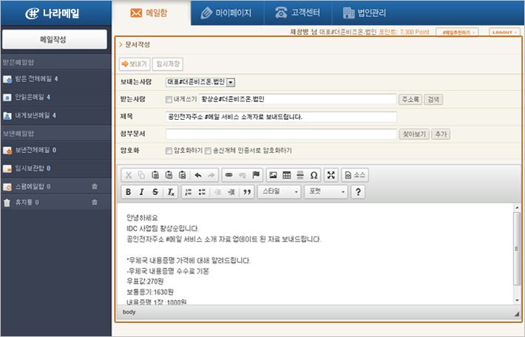The width and height of the screenshot is (525, 337).
Task: Click the 나라메일 logo
Action: (52, 13)
